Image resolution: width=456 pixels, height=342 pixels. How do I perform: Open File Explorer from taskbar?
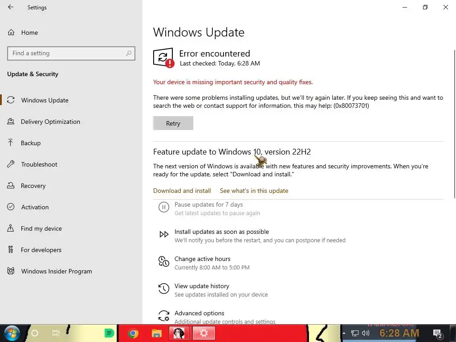pos(156,333)
